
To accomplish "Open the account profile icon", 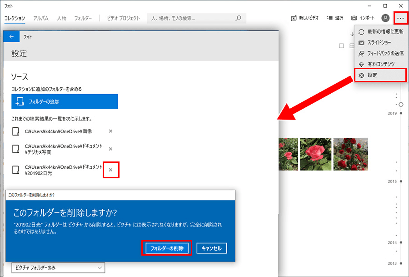I will coord(385,18).
